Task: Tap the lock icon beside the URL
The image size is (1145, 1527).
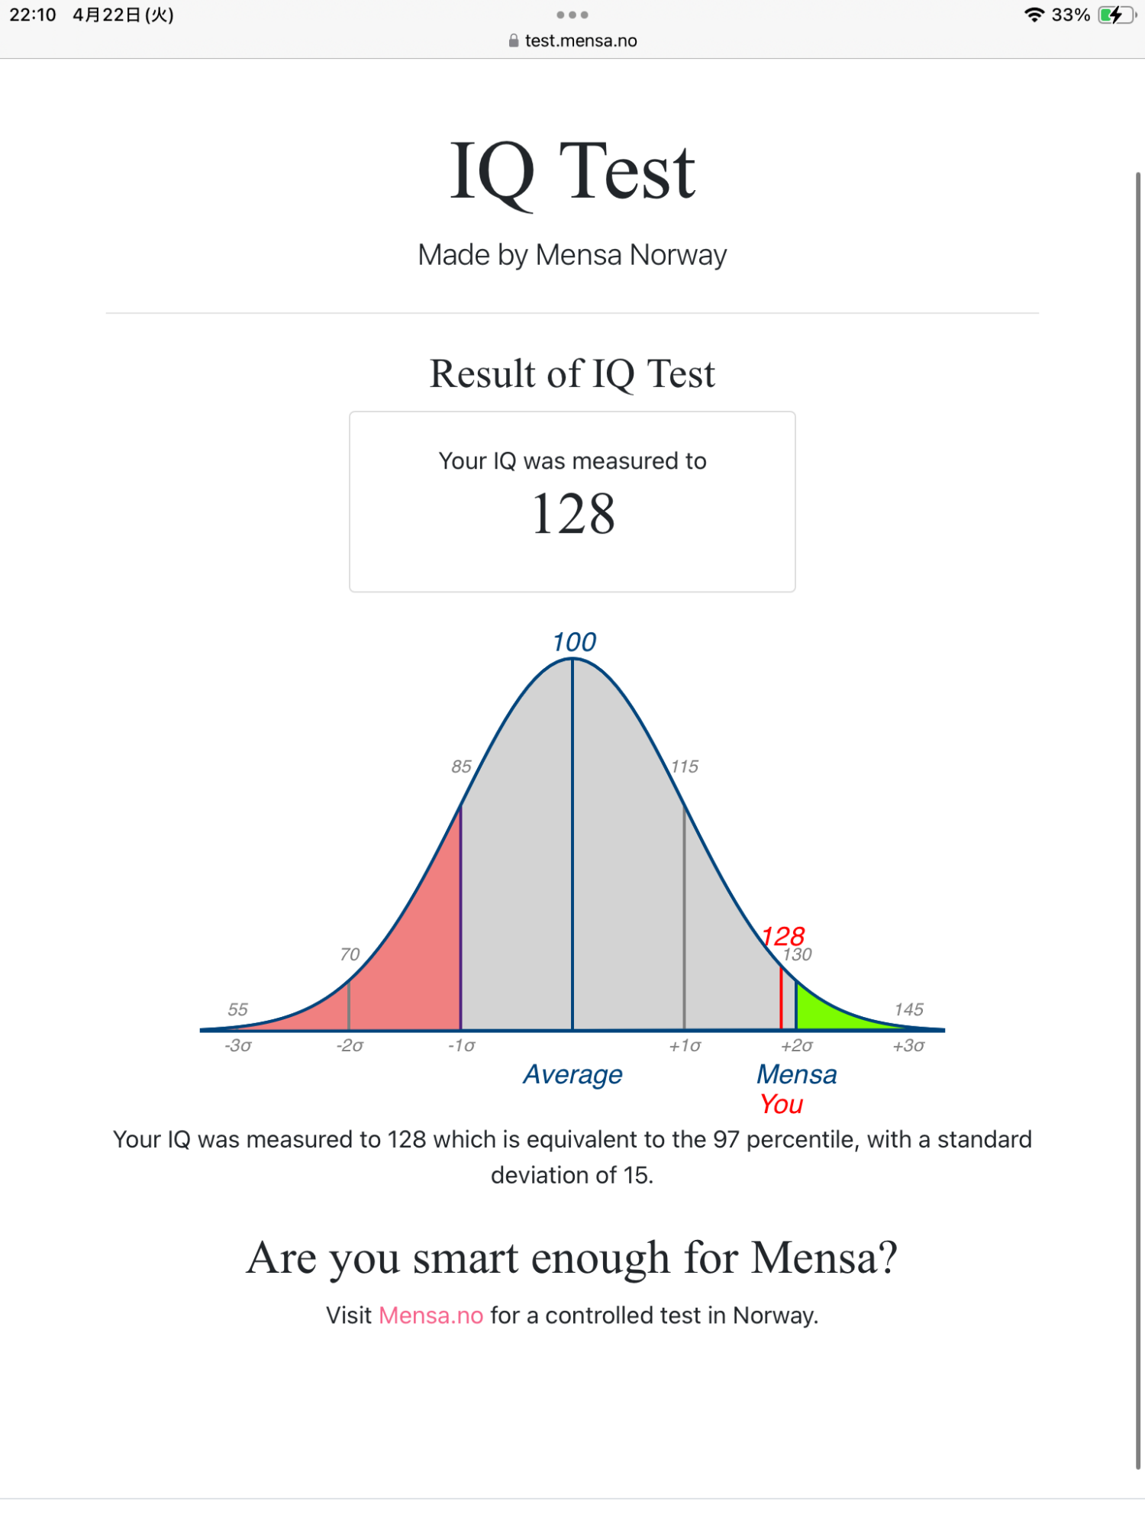Action: pyautogui.click(x=514, y=41)
